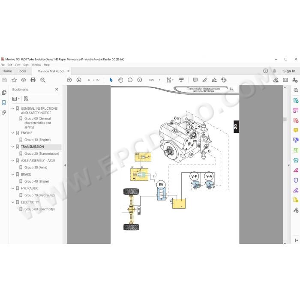Open the right pane search tool

(296, 90)
